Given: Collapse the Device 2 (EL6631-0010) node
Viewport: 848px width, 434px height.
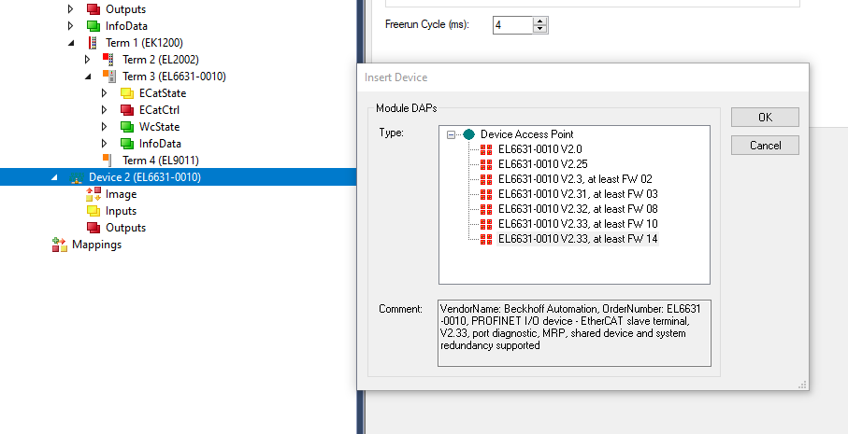Looking at the screenshot, I should 54,177.
